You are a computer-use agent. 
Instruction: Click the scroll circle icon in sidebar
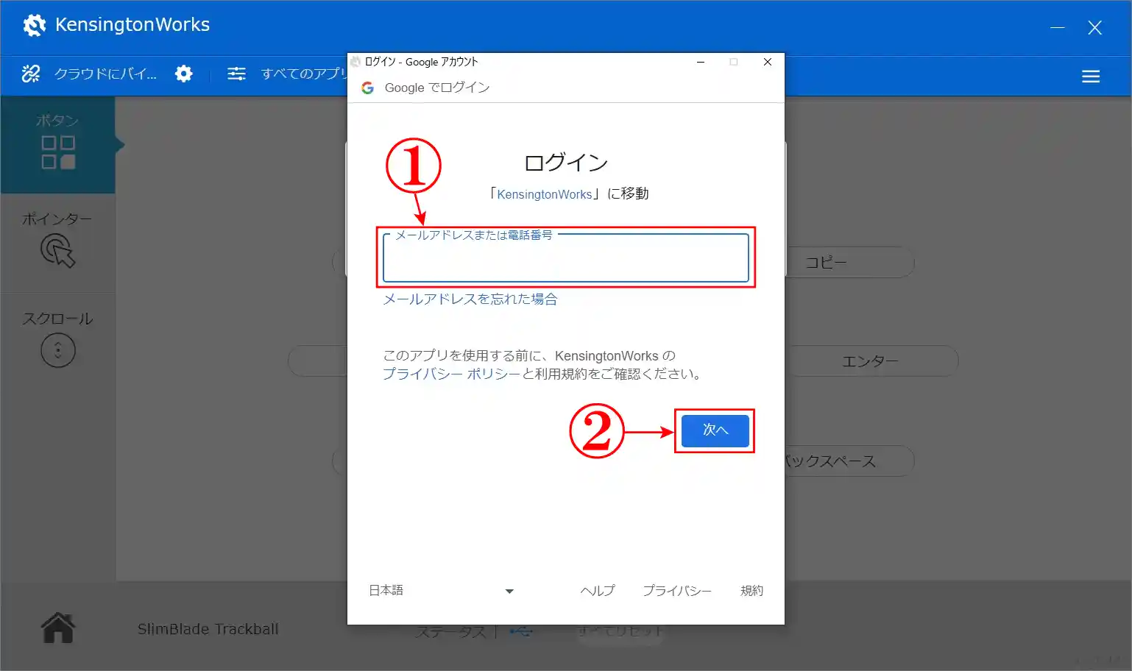(x=58, y=350)
